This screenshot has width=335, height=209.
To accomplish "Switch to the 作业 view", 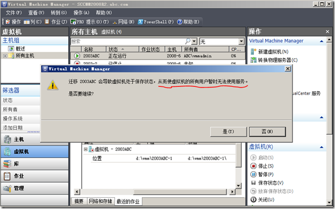I will point(34,176).
